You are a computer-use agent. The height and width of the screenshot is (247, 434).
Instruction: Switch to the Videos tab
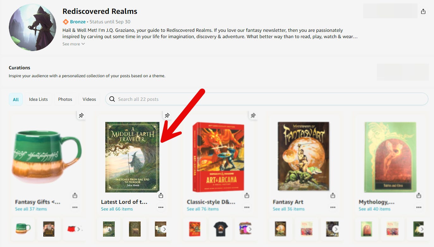pyautogui.click(x=89, y=99)
